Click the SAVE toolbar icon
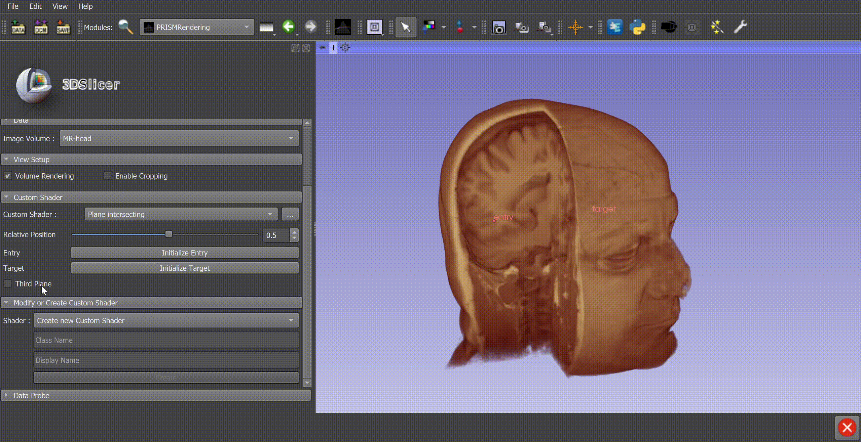861x442 pixels. click(63, 27)
